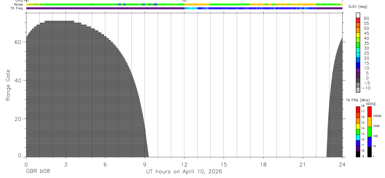Viewport: 385px width, 178px height.
Task: Click the '10000' NOISE scale label
Action: click(377, 116)
